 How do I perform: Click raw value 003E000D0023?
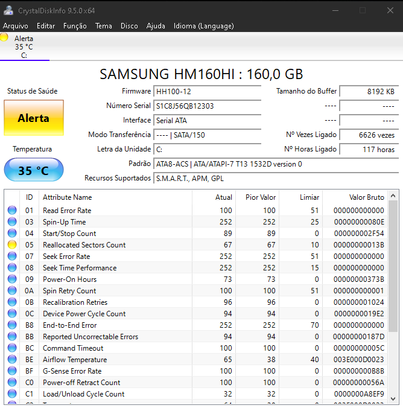(359, 360)
